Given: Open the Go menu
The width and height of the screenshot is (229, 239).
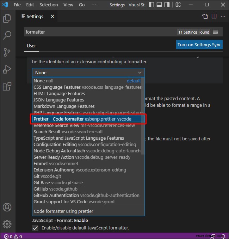Looking at the screenshot, I should 82,5.
